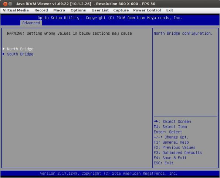Click the North Bridge configuration help text
Screen dimensions: 220x178
coord(183,34)
